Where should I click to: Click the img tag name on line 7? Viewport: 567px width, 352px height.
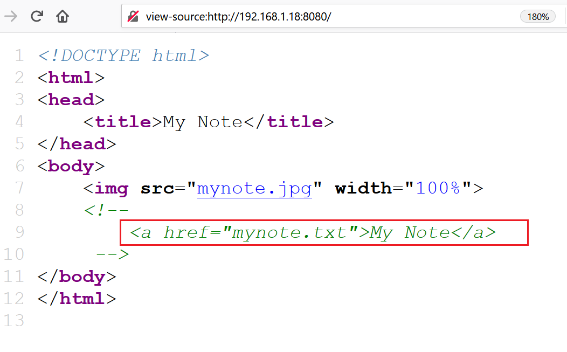[x=112, y=189]
